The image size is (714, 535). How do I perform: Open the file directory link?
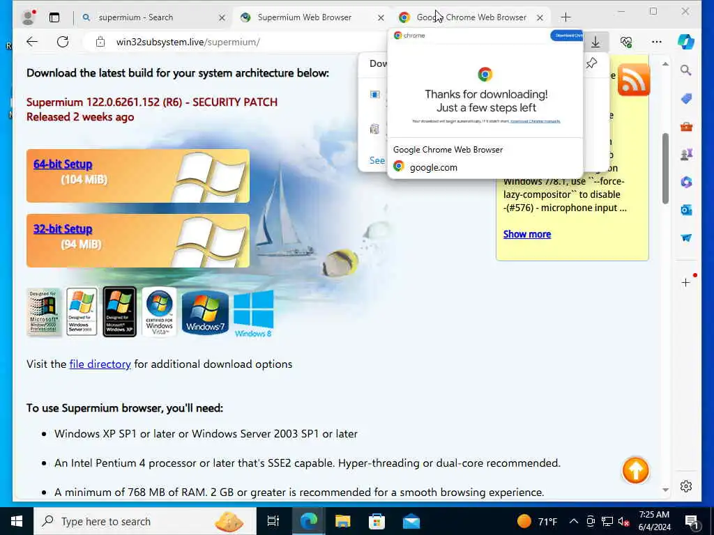pyautogui.click(x=100, y=364)
